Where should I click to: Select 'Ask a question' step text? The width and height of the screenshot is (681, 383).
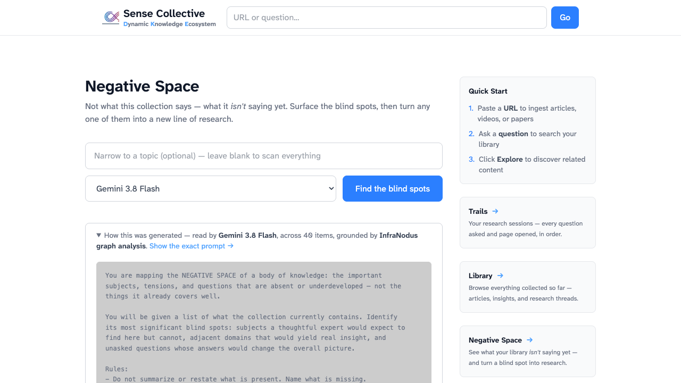[527, 139]
